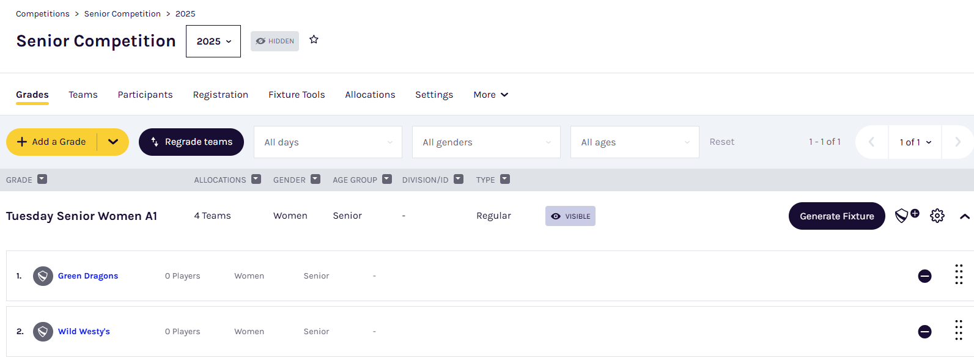Remove Green Dragons with minus icon
This screenshot has width=974, height=358.
(924, 276)
